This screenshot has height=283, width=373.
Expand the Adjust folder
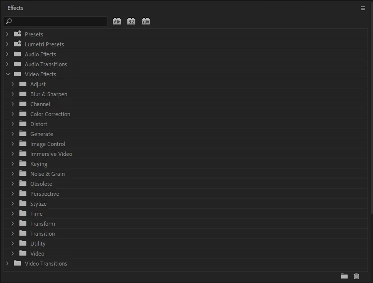click(x=13, y=84)
